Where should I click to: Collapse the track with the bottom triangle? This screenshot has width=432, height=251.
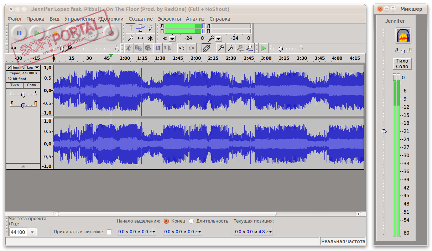point(23,166)
